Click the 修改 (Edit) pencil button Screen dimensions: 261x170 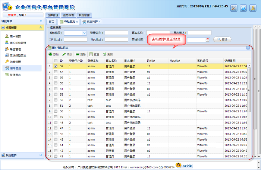point(67,54)
